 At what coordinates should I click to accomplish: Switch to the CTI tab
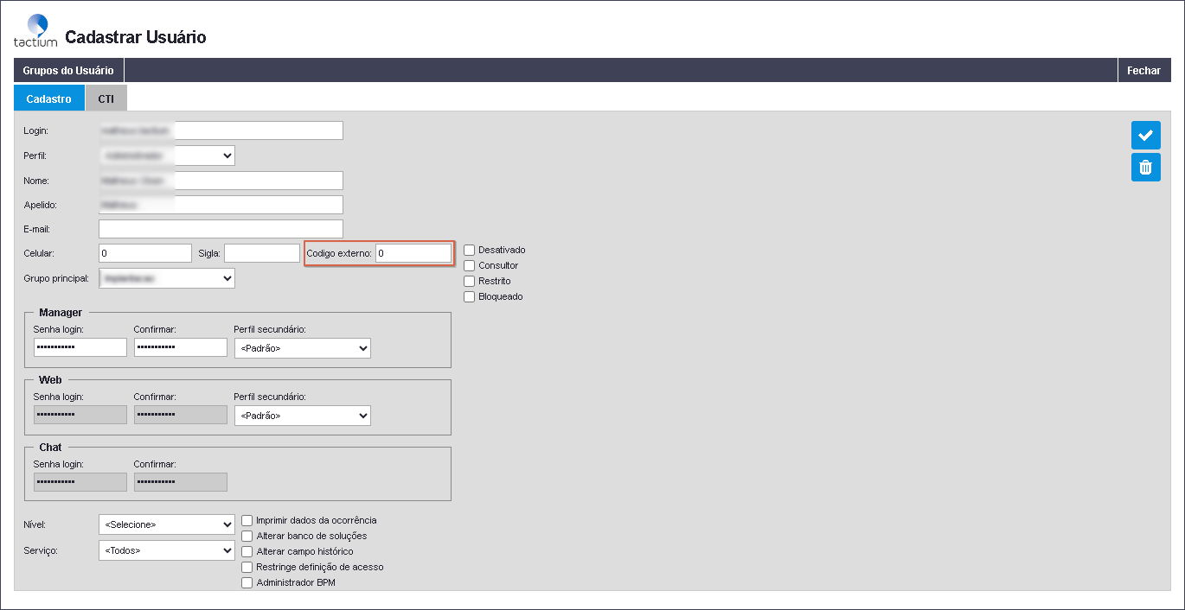point(106,98)
